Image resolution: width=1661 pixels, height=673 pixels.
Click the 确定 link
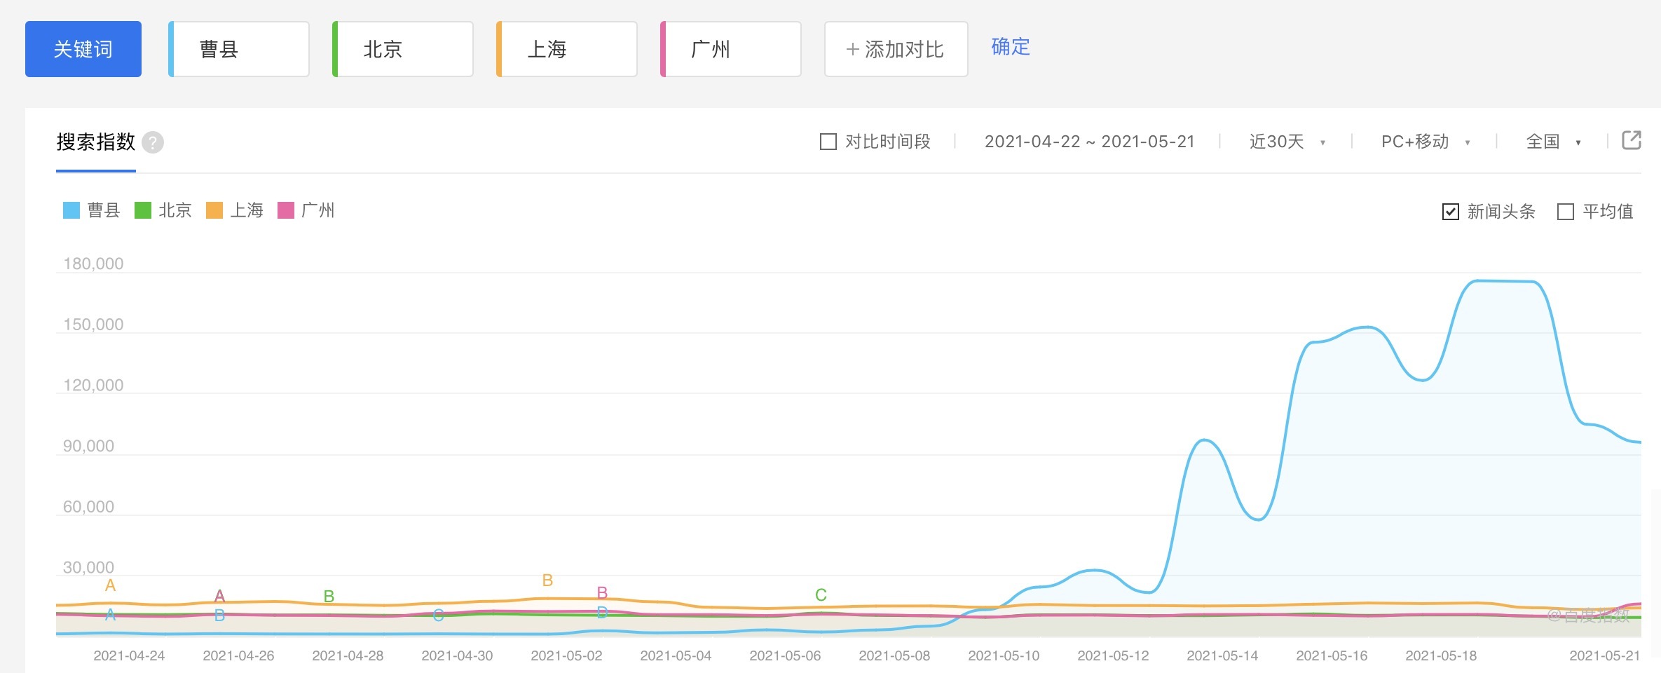(x=1010, y=47)
